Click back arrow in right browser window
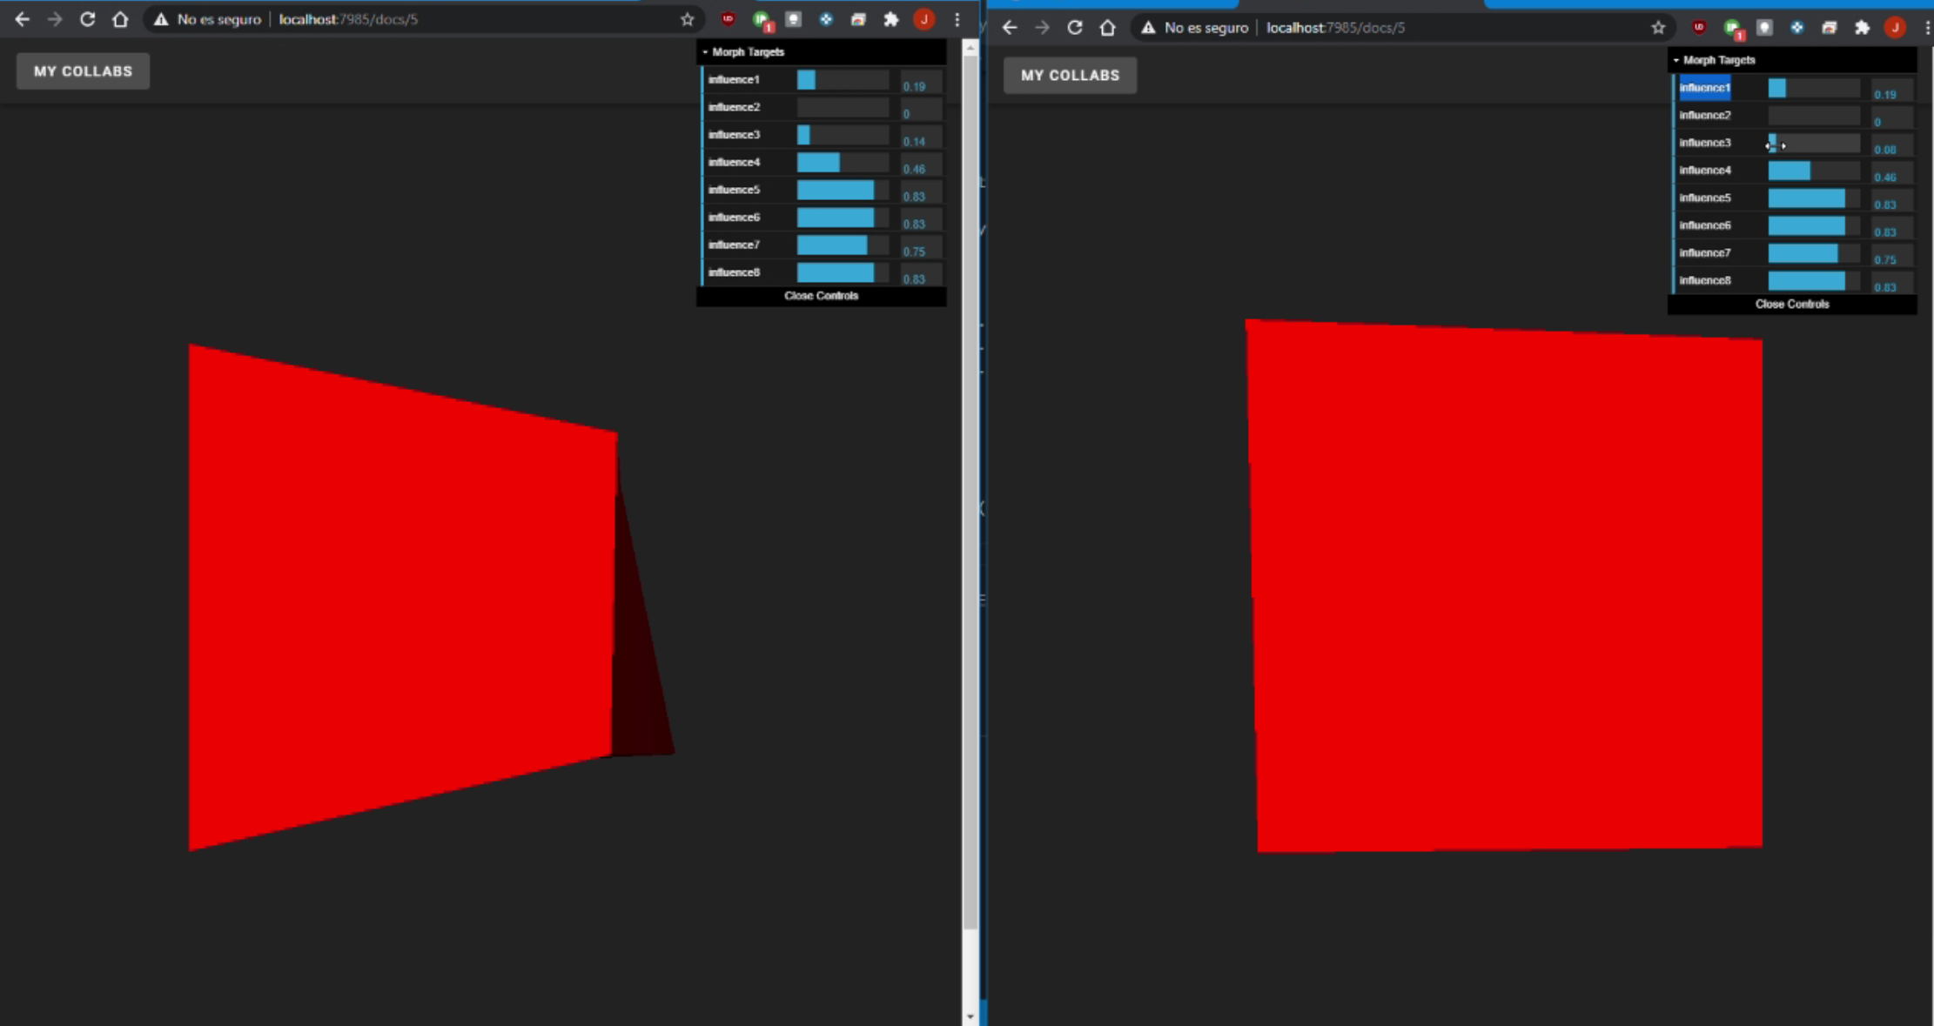 [x=1010, y=28]
